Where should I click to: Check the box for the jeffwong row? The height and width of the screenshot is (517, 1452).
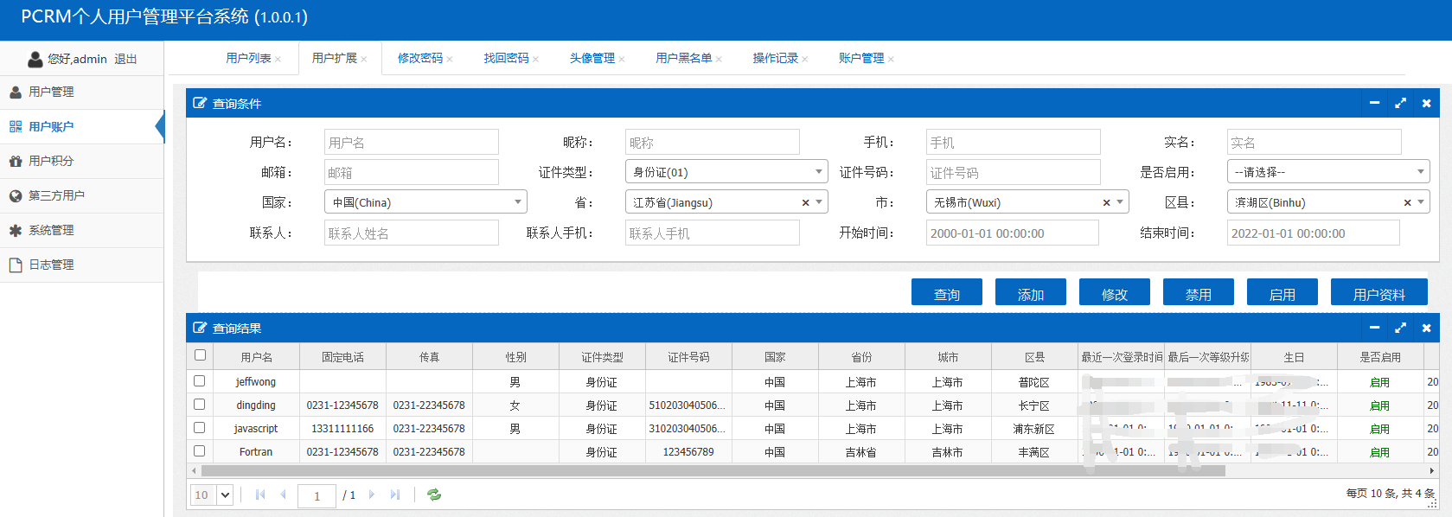coord(200,381)
